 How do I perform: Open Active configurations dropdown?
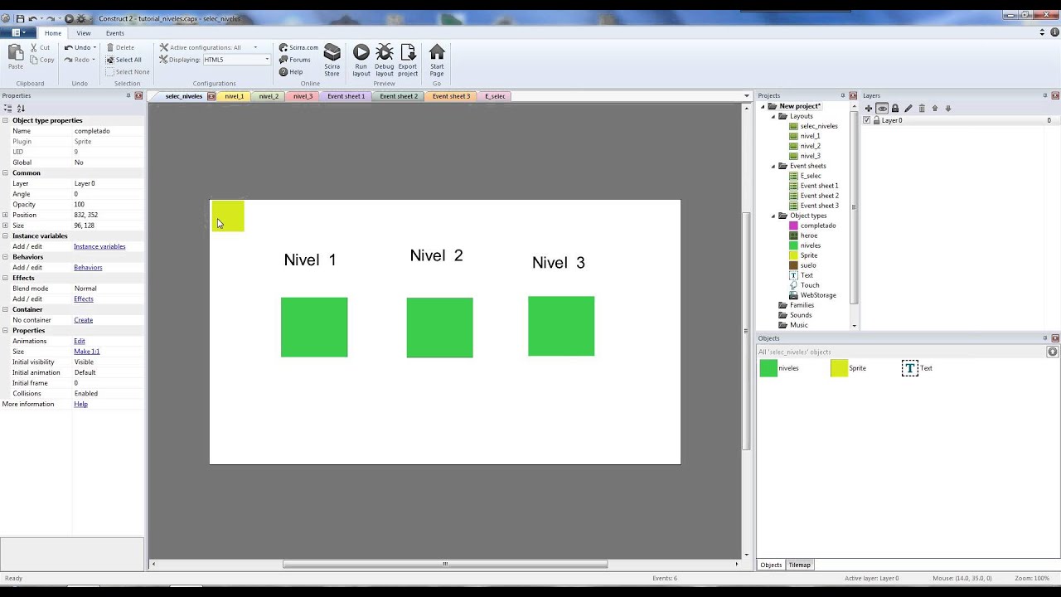click(255, 47)
